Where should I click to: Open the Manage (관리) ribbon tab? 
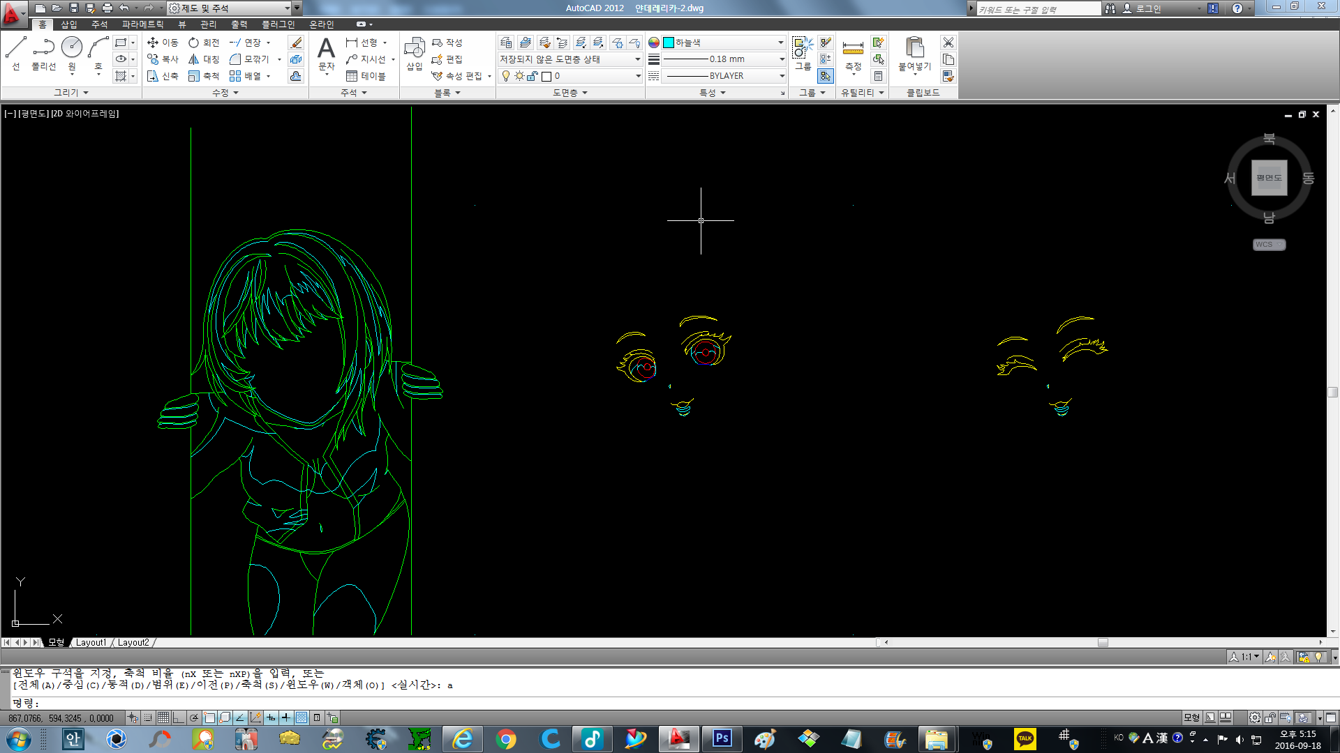[209, 24]
